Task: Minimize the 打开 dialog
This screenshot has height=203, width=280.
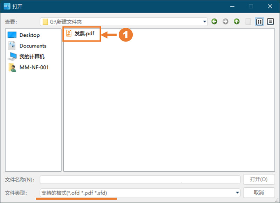Action: tap(232, 6)
